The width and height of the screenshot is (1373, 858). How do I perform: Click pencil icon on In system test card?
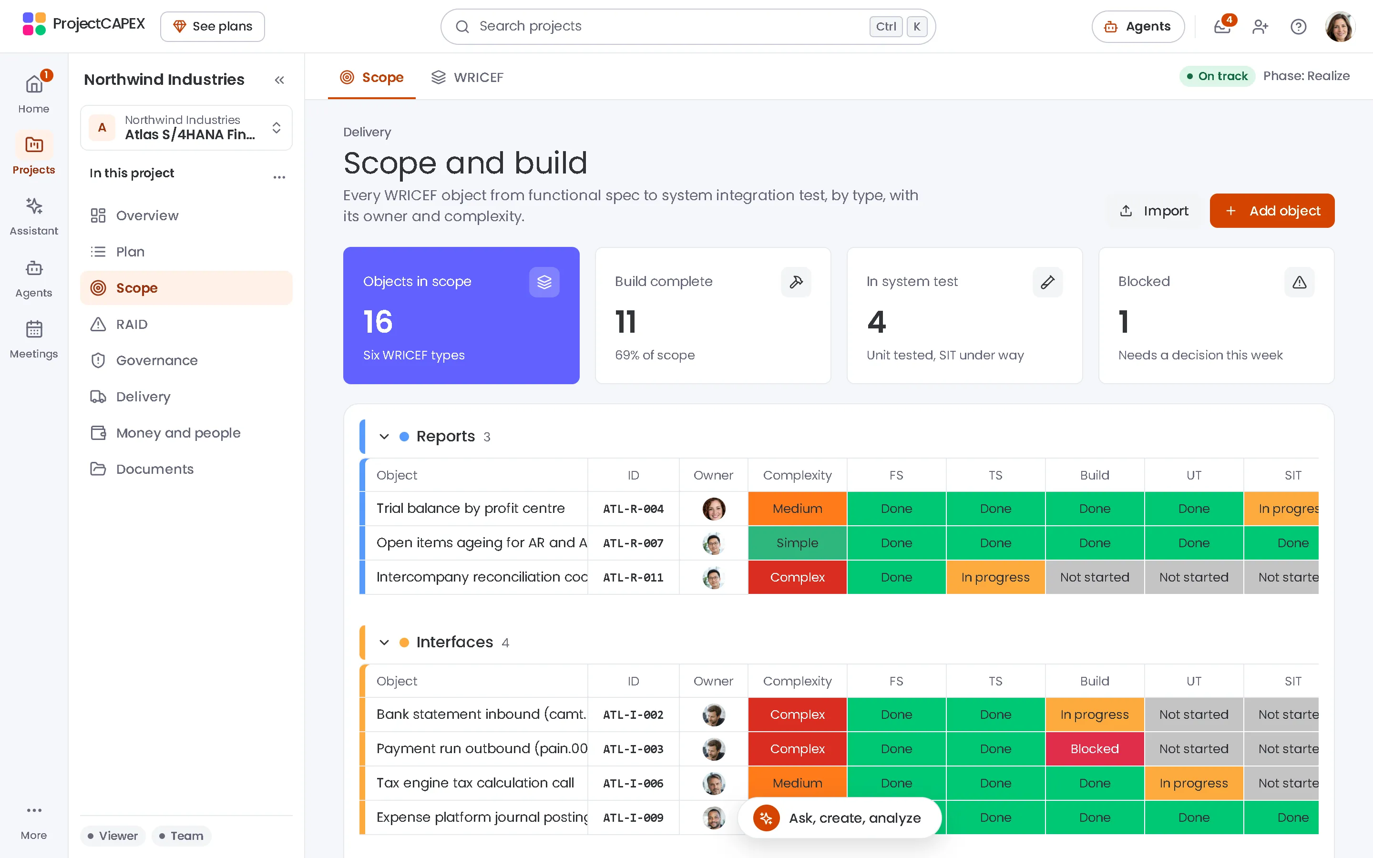click(1047, 281)
